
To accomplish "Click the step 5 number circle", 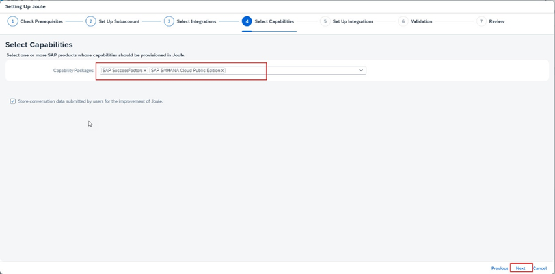I will click(325, 21).
